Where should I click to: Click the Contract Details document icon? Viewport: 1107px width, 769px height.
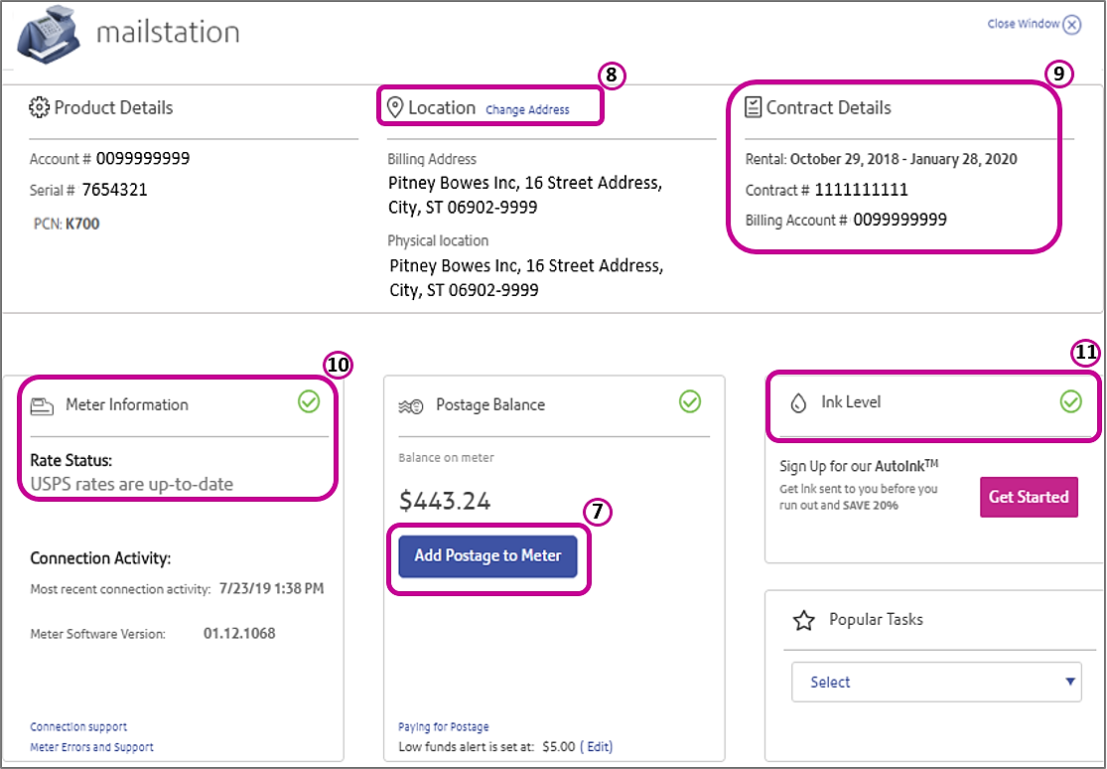(x=754, y=107)
